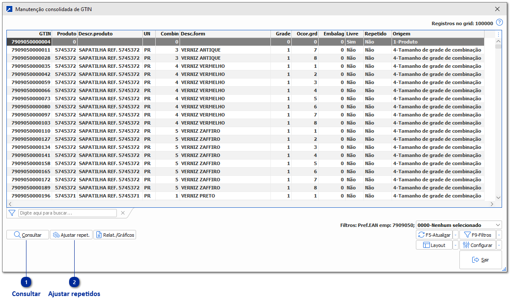This screenshot has height=305, width=511.
Task: Exit using the Sair button
Action: tap(481, 260)
